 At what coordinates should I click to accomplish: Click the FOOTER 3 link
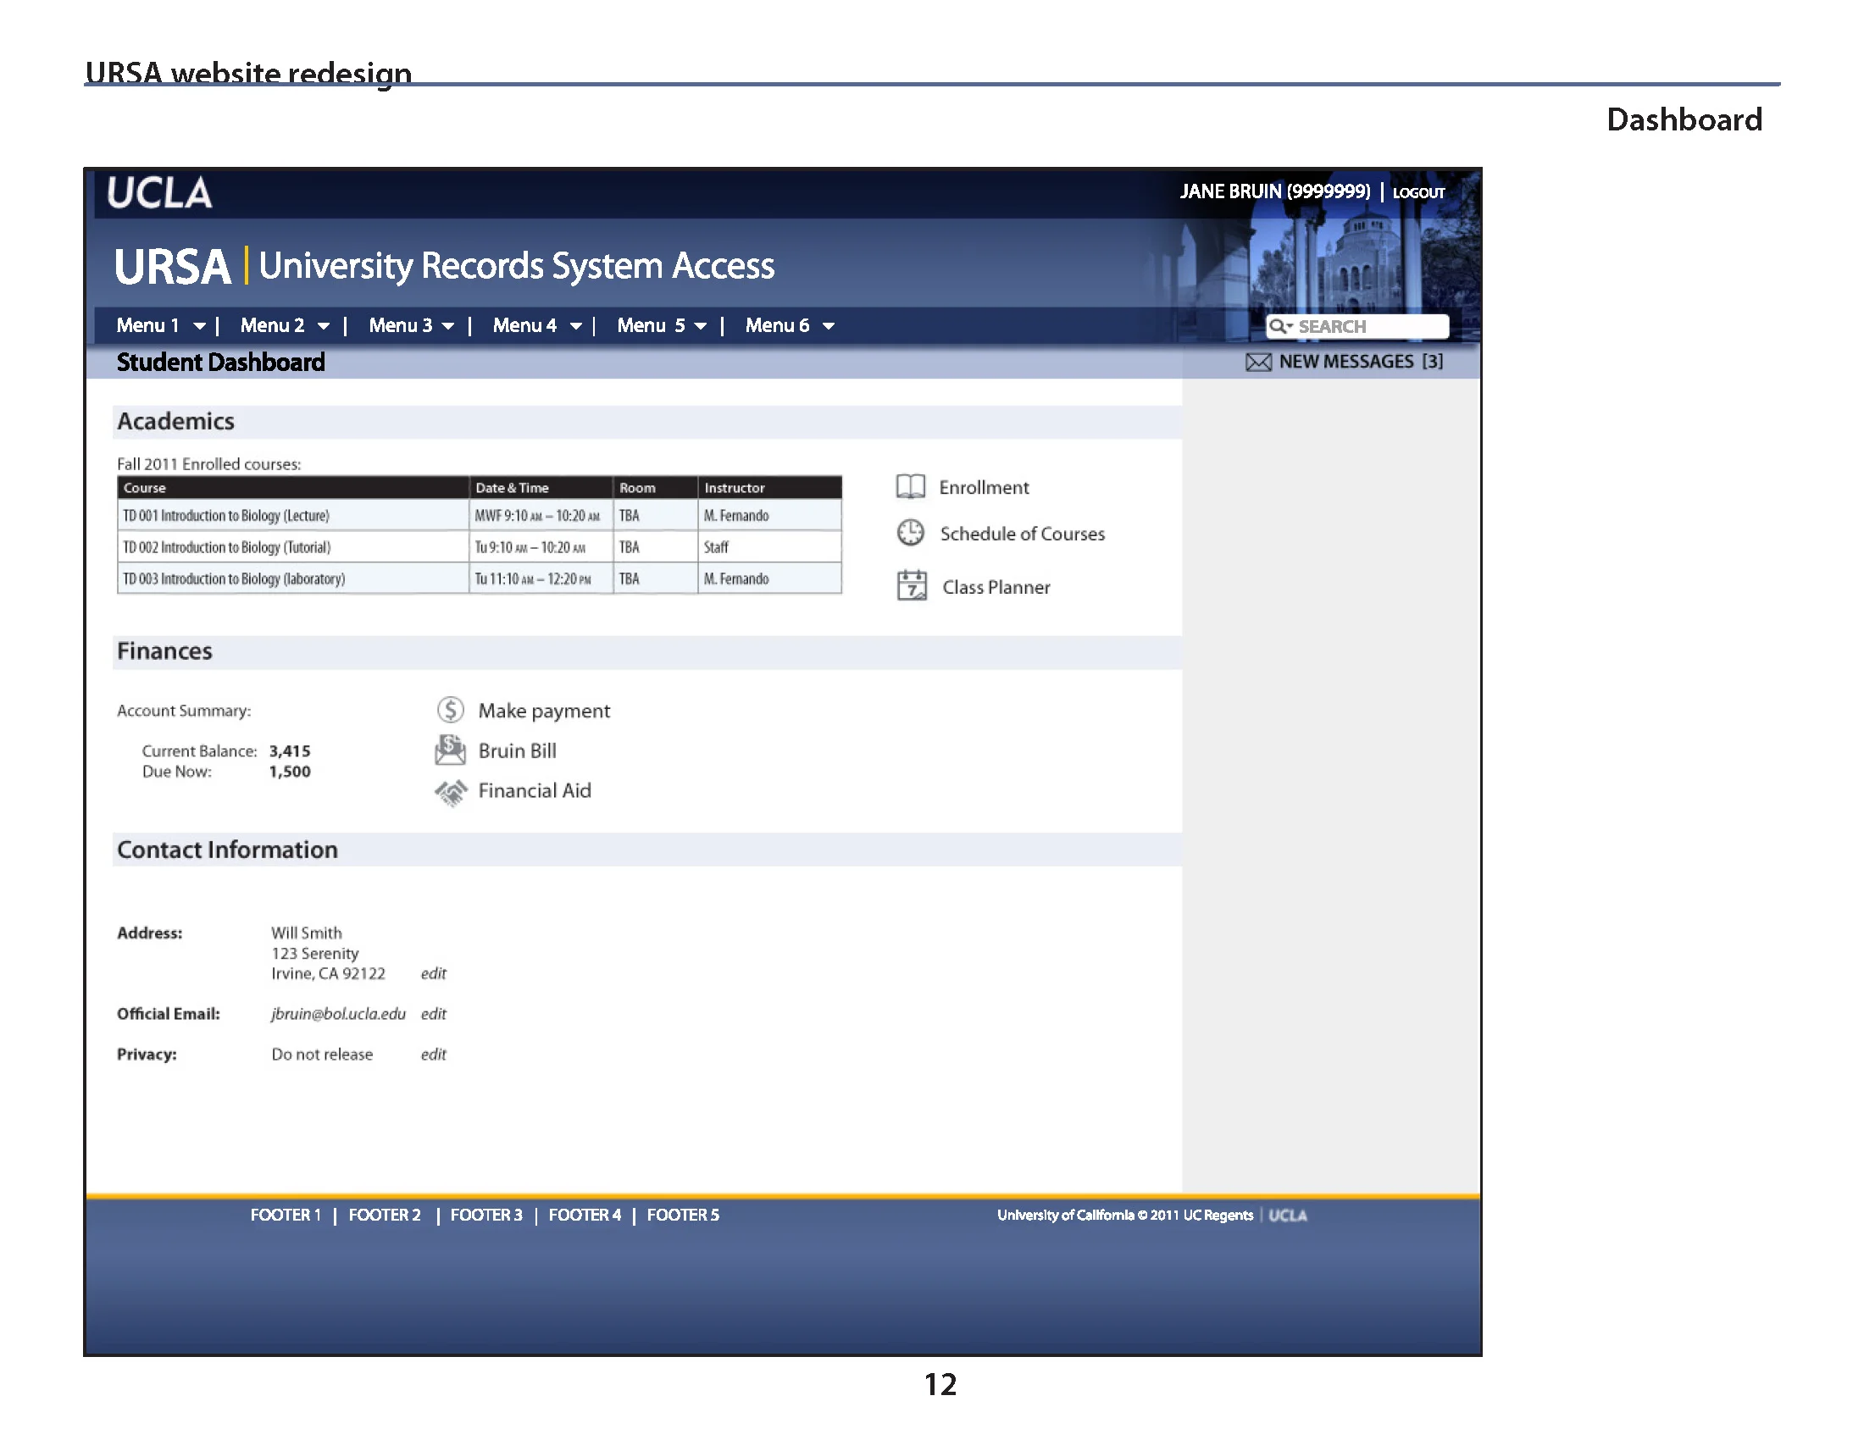[485, 1215]
